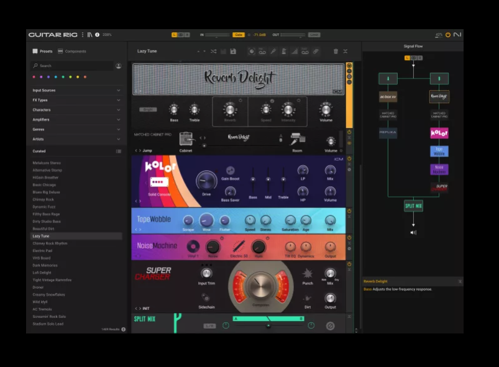The height and width of the screenshot is (367, 499).
Task: Toggle power of Noise Machine module
Action: point(349,238)
